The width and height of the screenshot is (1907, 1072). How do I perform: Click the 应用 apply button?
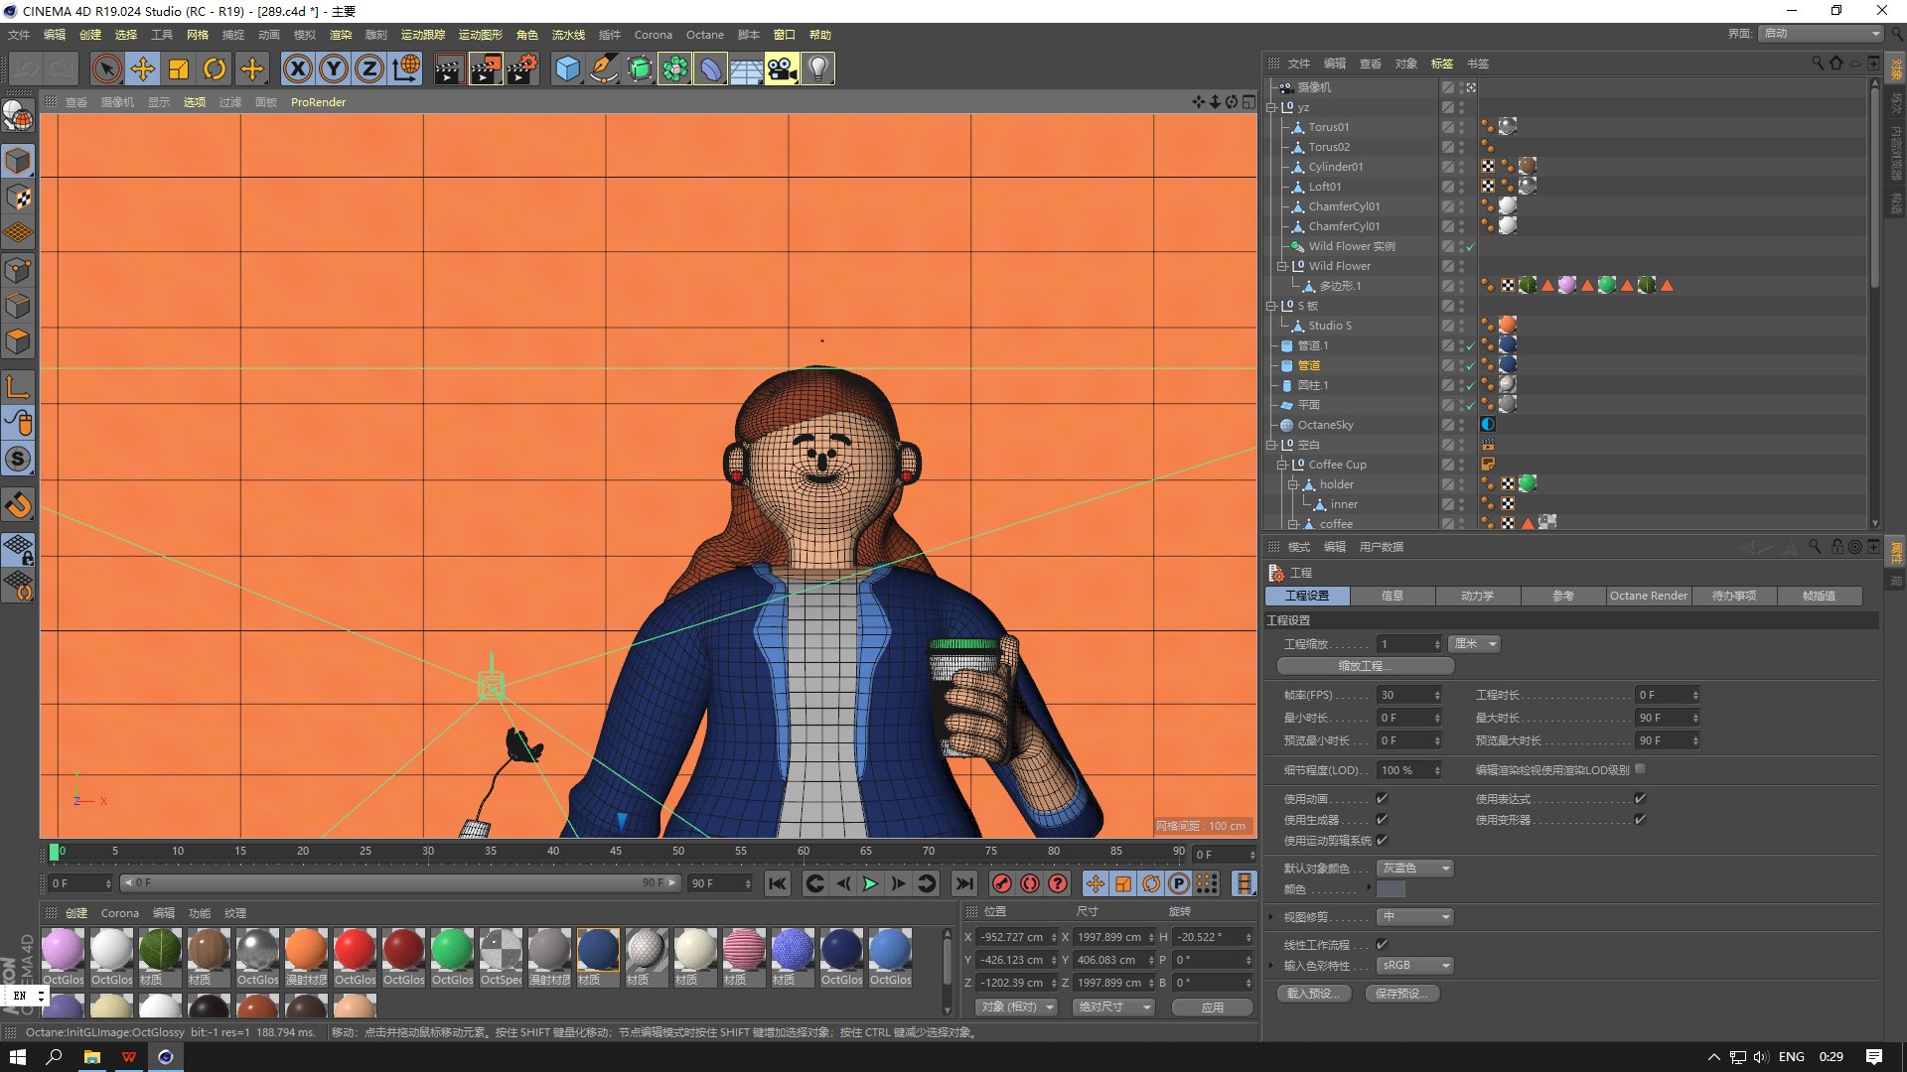[x=1212, y=1006]
